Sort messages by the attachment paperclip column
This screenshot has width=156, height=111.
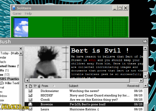pos(39,86)
